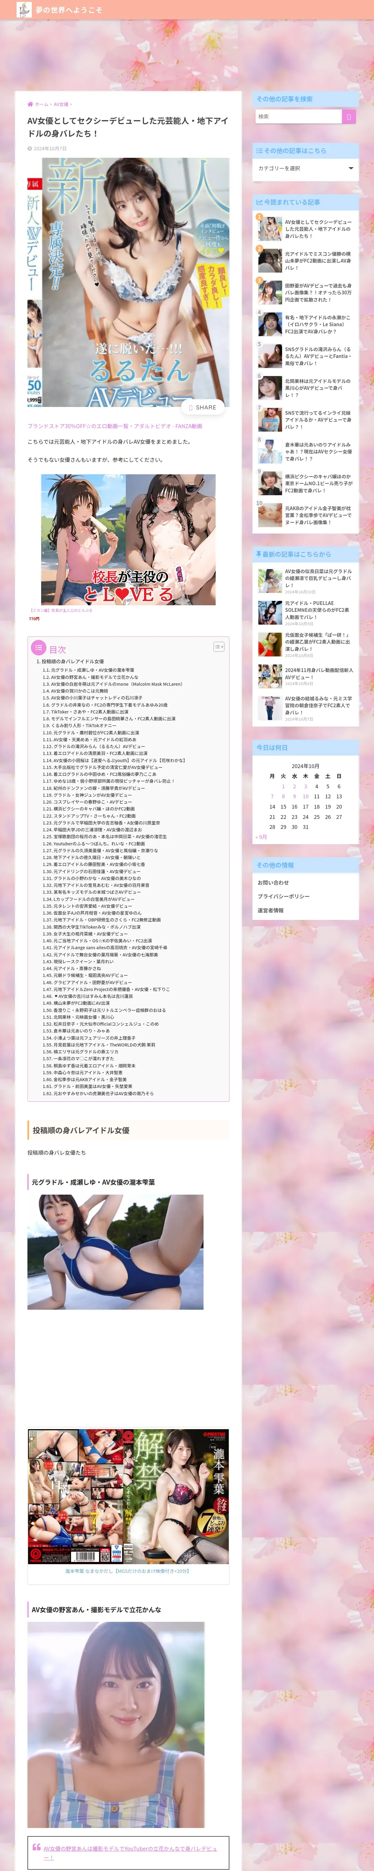
Task: Click the clock icon beside 2024年10月7日
Action: tap(30, 149)
